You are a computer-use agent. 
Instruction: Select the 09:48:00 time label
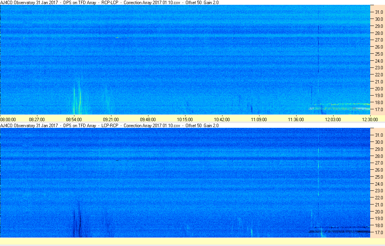coord(148,120)
